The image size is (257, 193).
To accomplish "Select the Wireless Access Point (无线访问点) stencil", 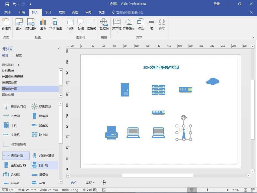I will coord(15,107).
